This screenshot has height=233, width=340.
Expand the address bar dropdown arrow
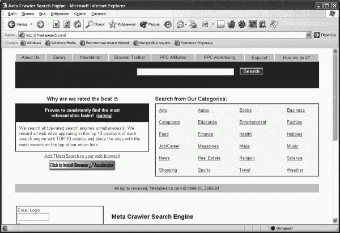(x=309, y=35)
